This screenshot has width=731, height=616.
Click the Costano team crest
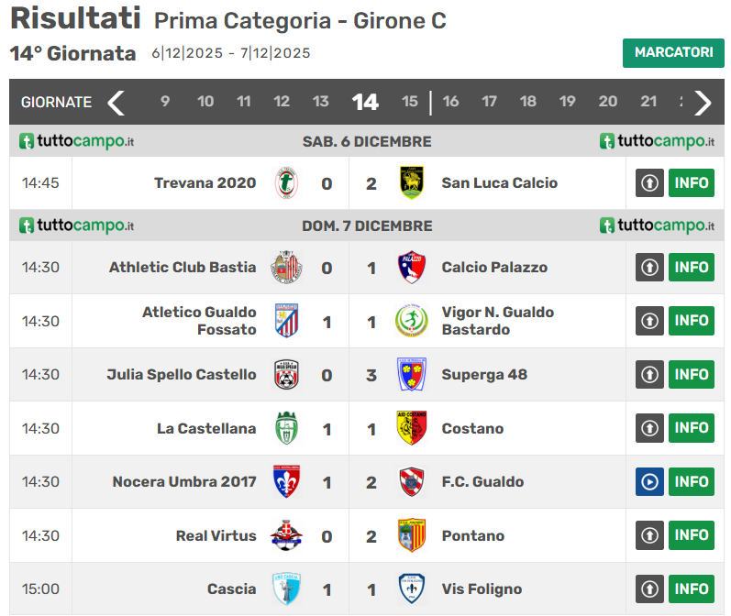[412, 428]
